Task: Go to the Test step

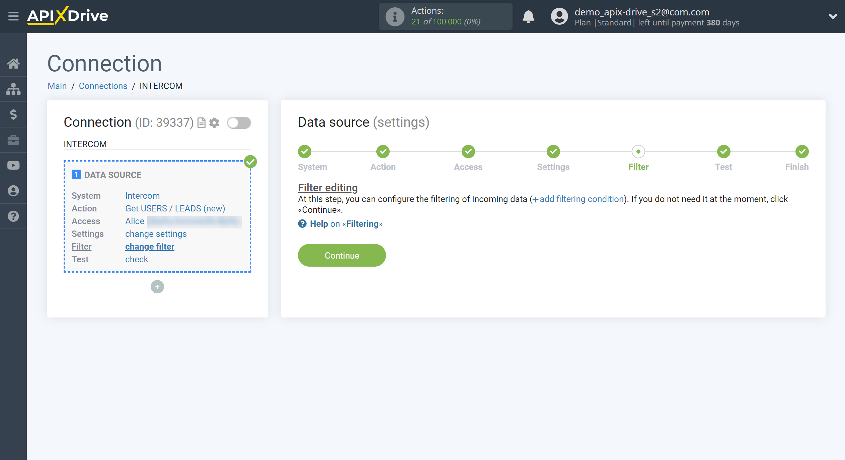Action: pos(724,152)
